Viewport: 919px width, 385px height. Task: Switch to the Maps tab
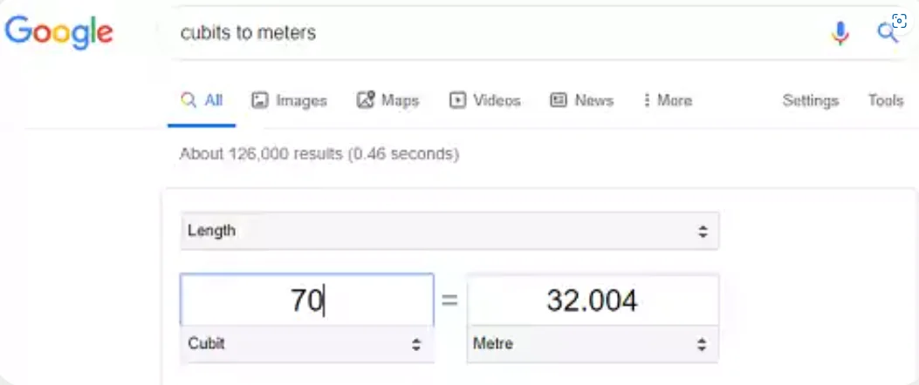click(x=388, y=100)
